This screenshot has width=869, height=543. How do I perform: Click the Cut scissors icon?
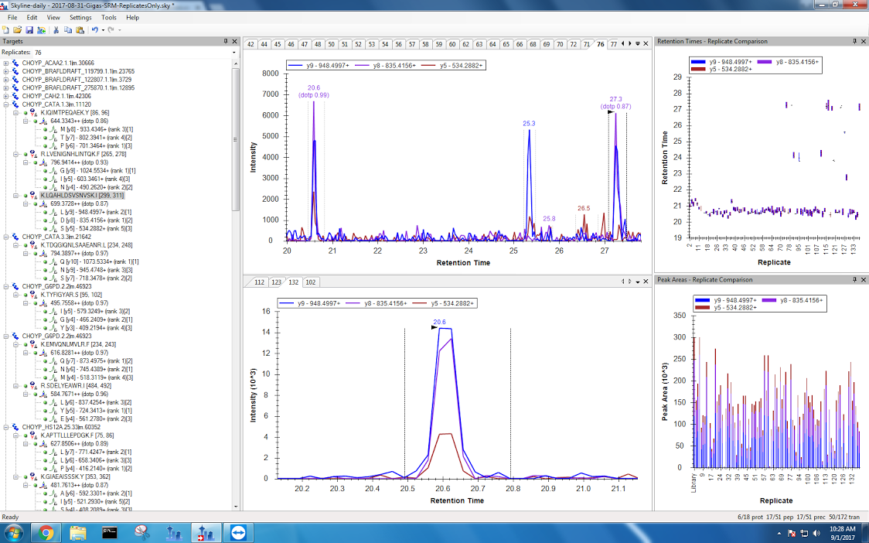coord(56,29)
